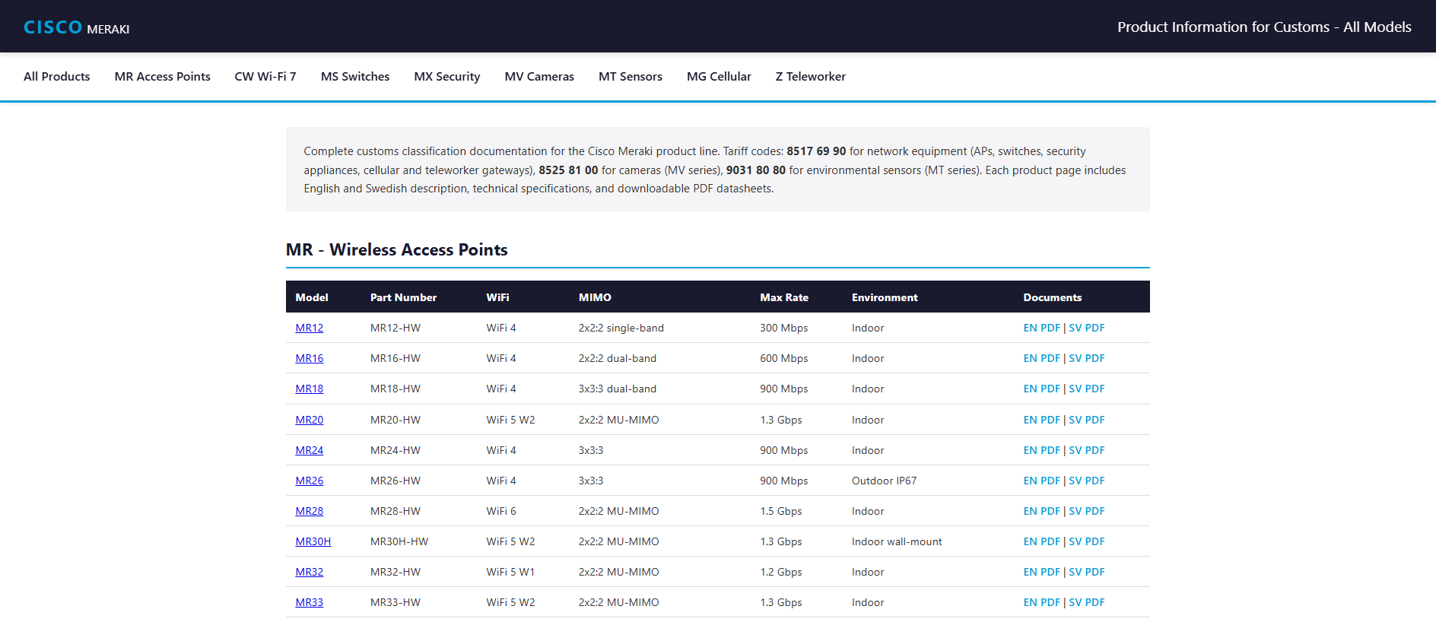
Task: Download SV PDF for MR12
Action: click(x=1087, y=328)
